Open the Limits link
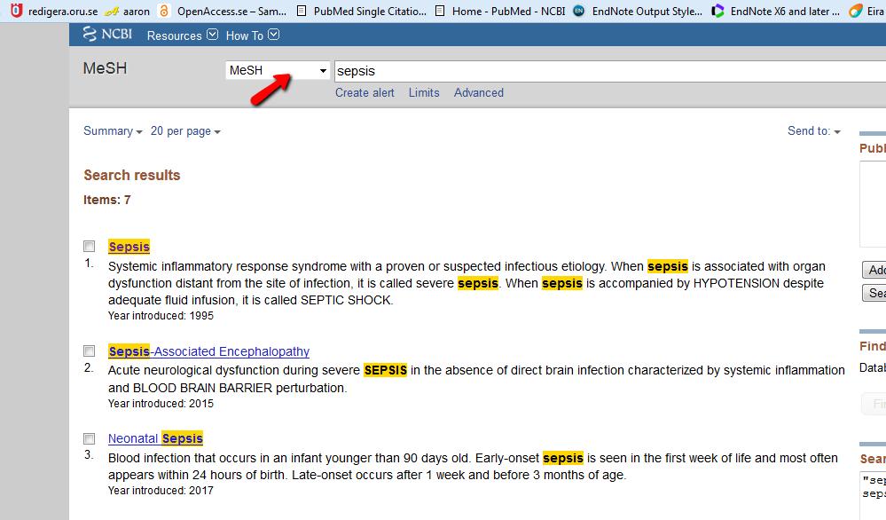886x520 pixels. point(424,92)
